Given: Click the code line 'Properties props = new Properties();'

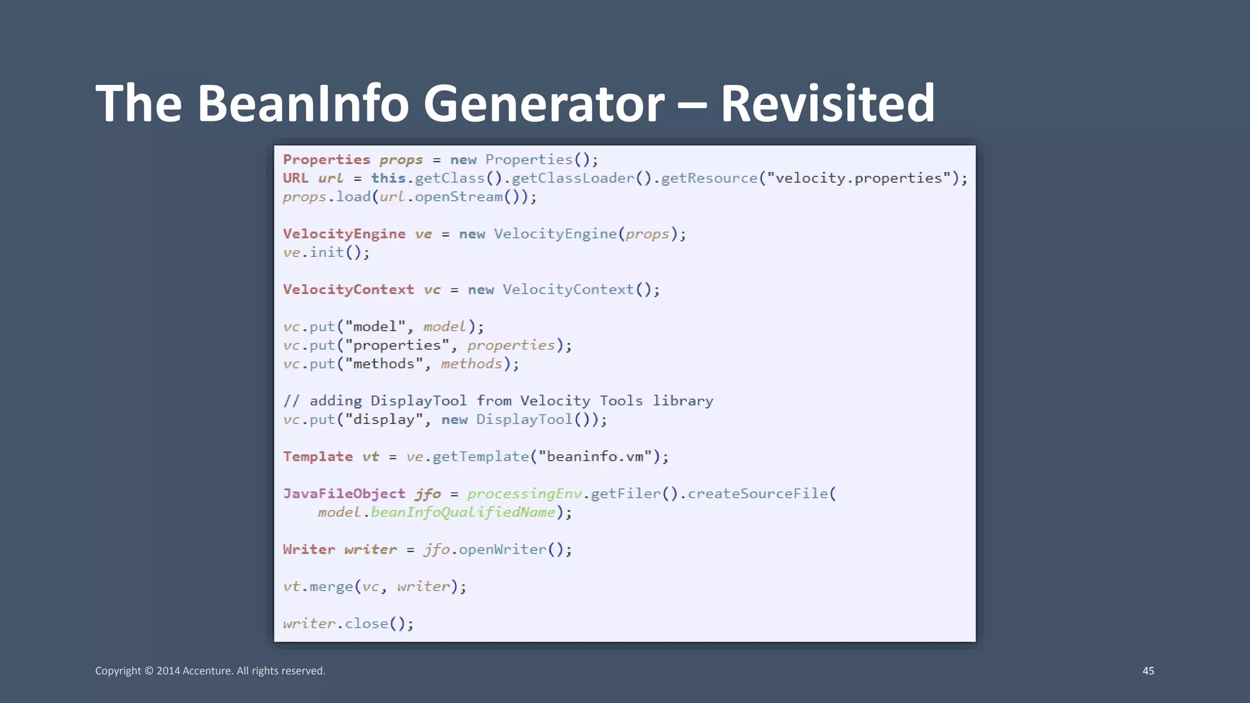Looking at the screenshot, I should pyautogui.click(x=441, y=160).
